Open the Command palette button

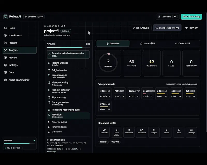click(x=168, y=16)
